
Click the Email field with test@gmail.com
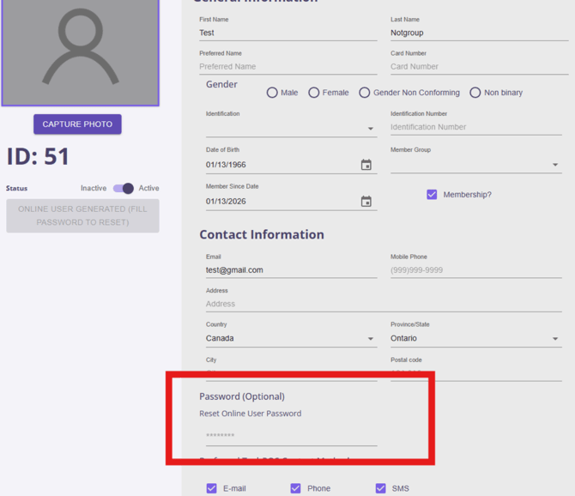[x=288, y=269]
